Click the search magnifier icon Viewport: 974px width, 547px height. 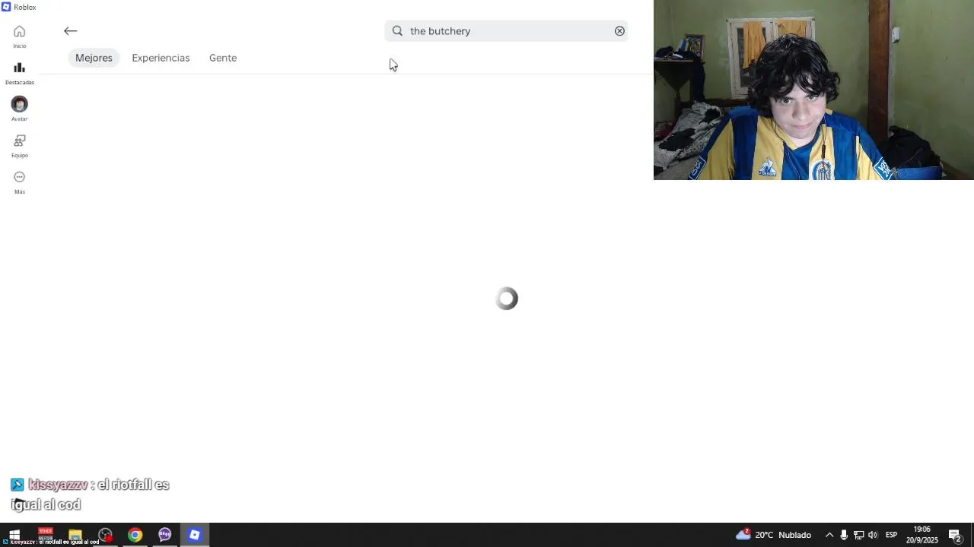click(397, 31)
